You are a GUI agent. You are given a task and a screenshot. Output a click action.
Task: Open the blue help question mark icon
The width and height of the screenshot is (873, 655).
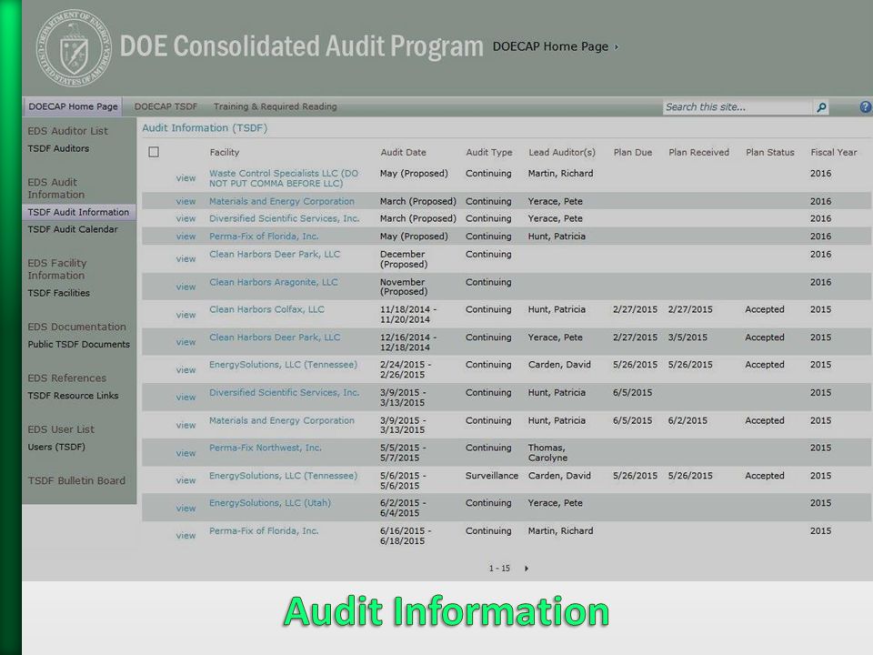coord(866,107)
